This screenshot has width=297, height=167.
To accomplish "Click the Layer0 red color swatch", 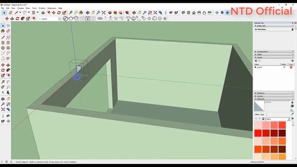I will click(291, 67).
